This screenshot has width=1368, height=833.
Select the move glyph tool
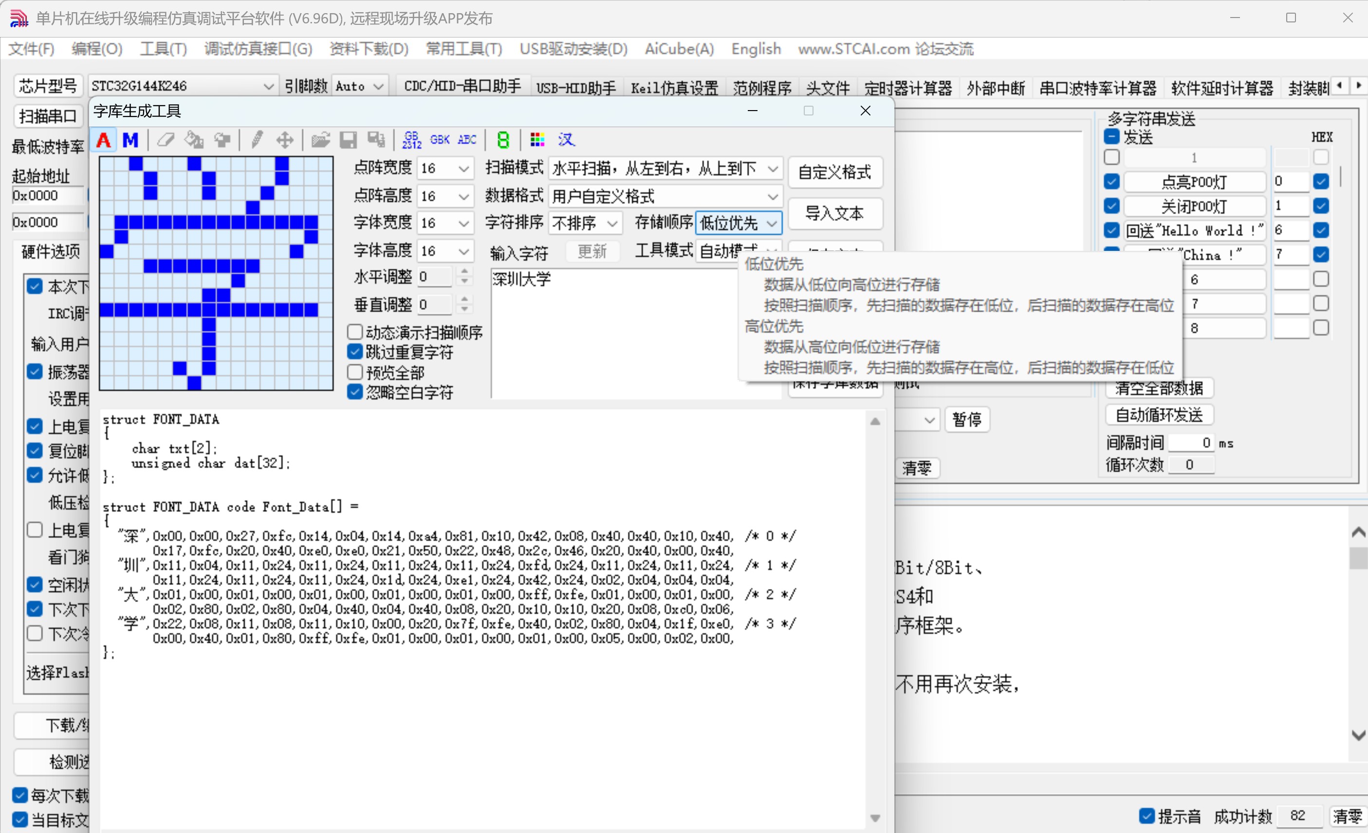pyautogui.click(x=284, y=139)
